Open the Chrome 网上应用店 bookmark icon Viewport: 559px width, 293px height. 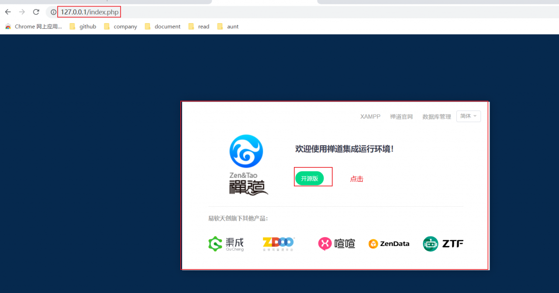(x=7, y=26)
